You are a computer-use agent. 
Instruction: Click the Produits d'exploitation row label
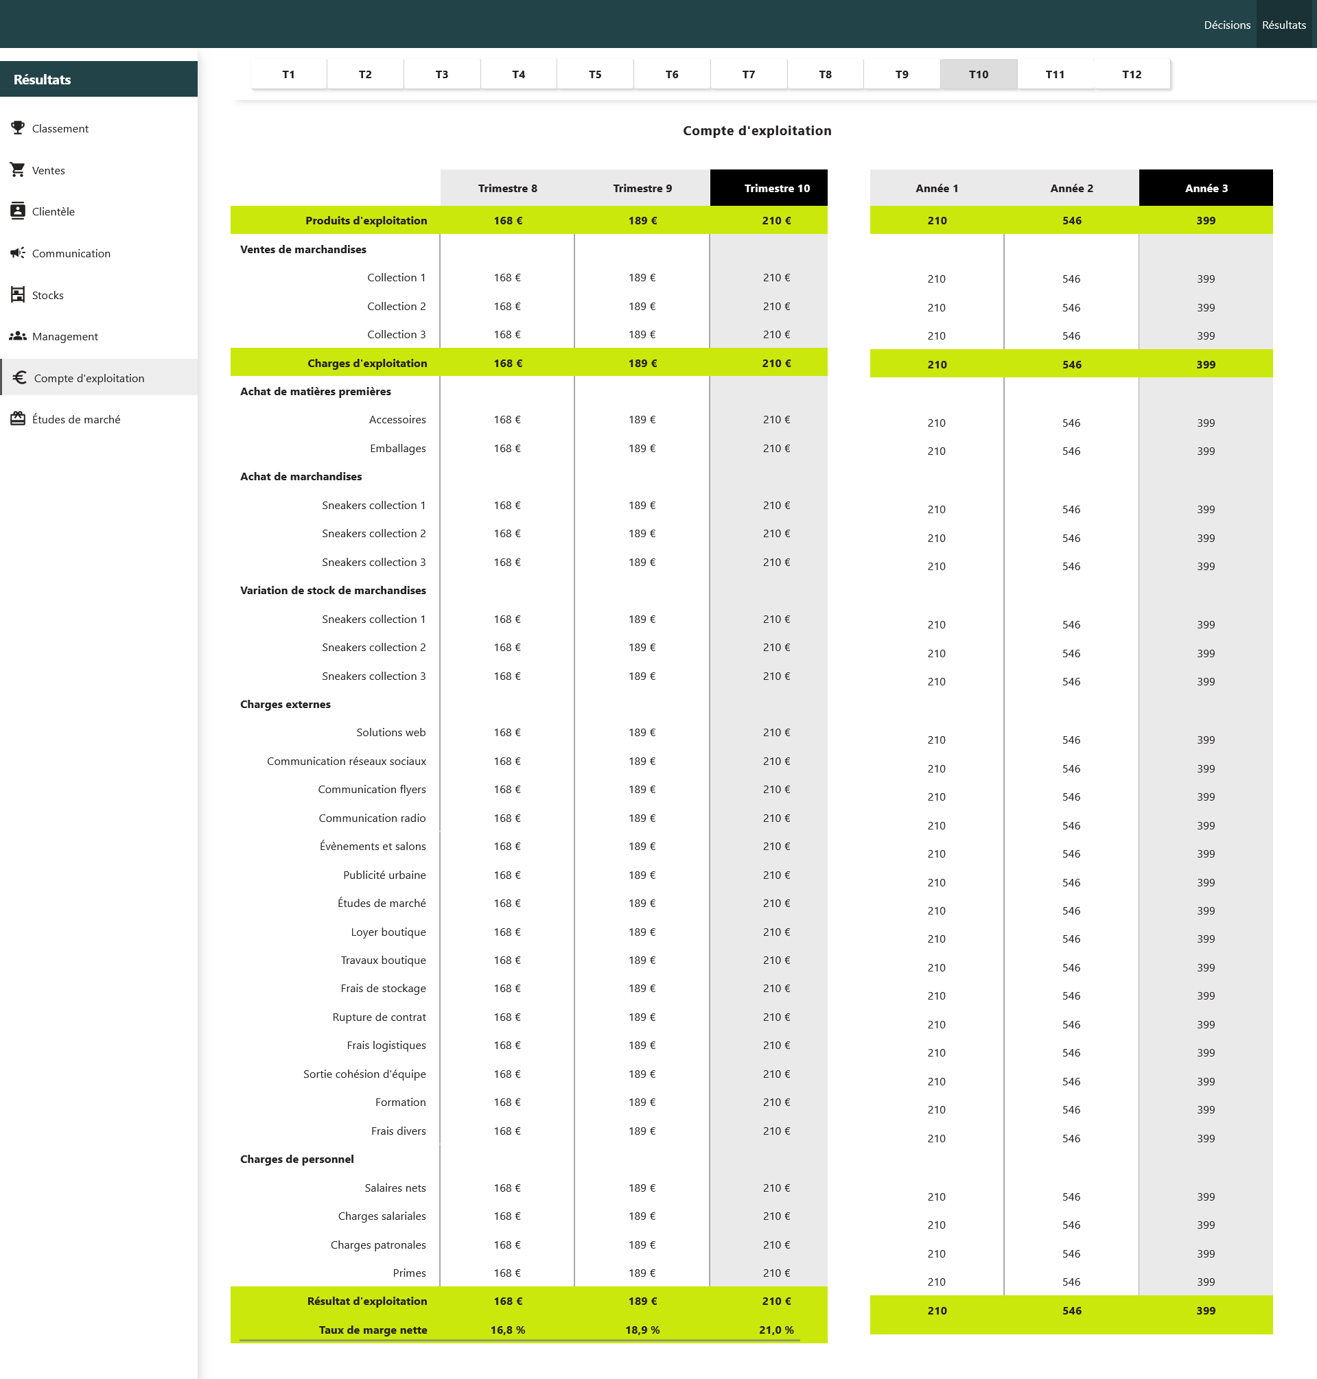tap(366, 220)
